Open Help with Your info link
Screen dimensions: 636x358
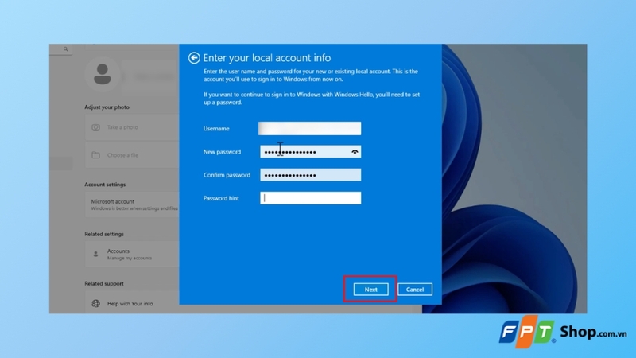[132, 304]
